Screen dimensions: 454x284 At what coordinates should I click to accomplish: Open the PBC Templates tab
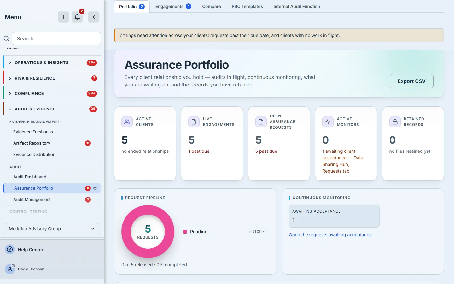pos(247,6)
